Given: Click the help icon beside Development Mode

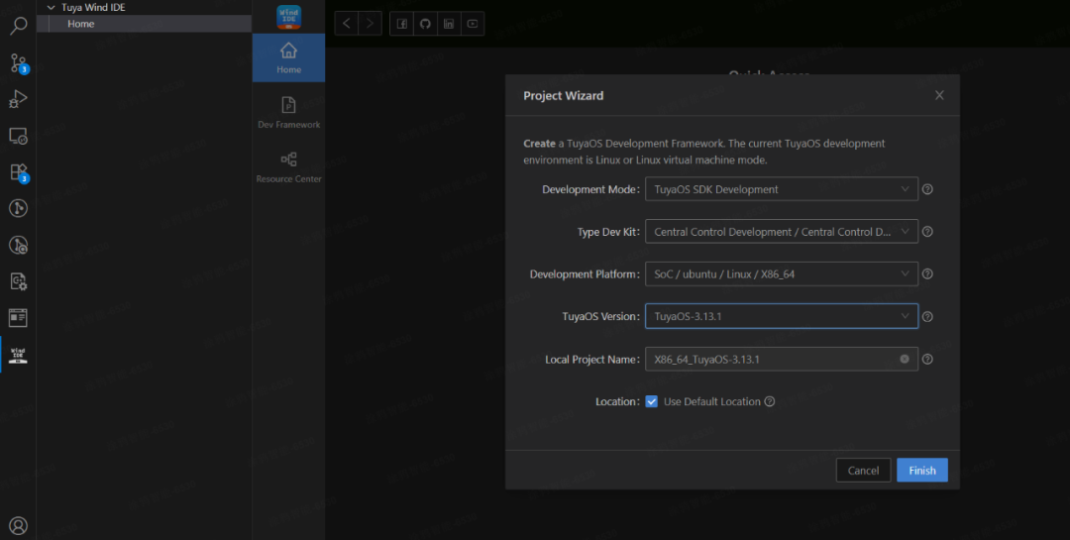Looking at the screenshot, I should click(927, 189).
